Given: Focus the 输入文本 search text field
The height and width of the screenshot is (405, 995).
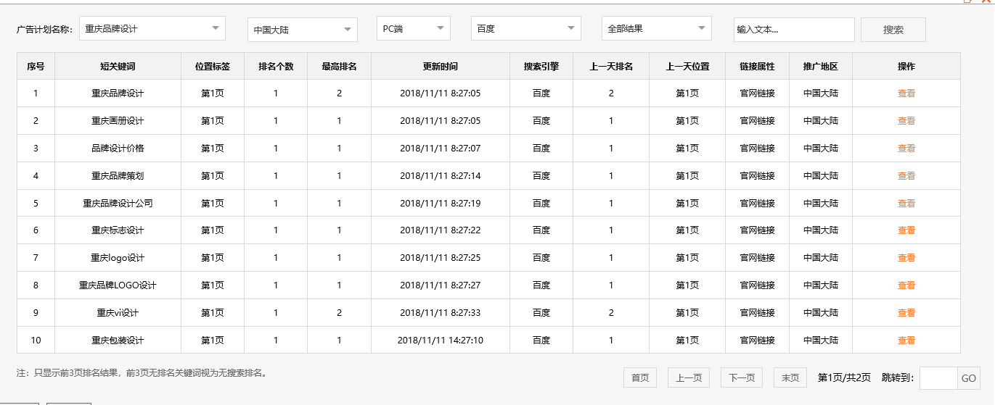Looking at the screenshot, I should [794, 30].
